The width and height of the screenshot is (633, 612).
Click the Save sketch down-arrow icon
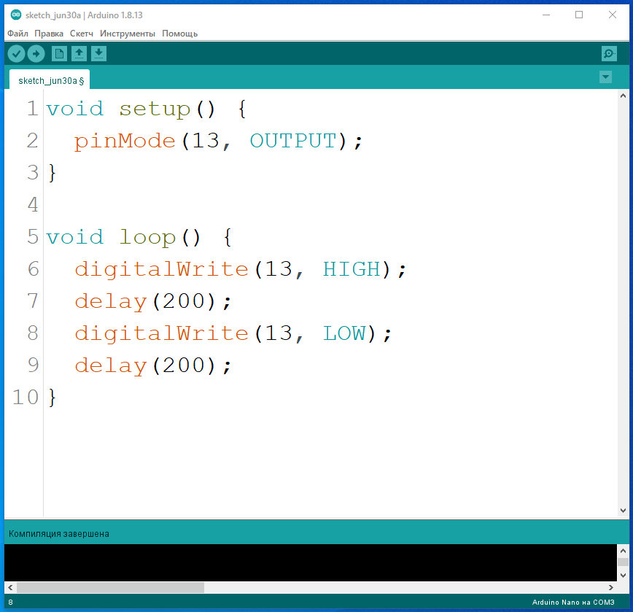click(x=98, y=53)
